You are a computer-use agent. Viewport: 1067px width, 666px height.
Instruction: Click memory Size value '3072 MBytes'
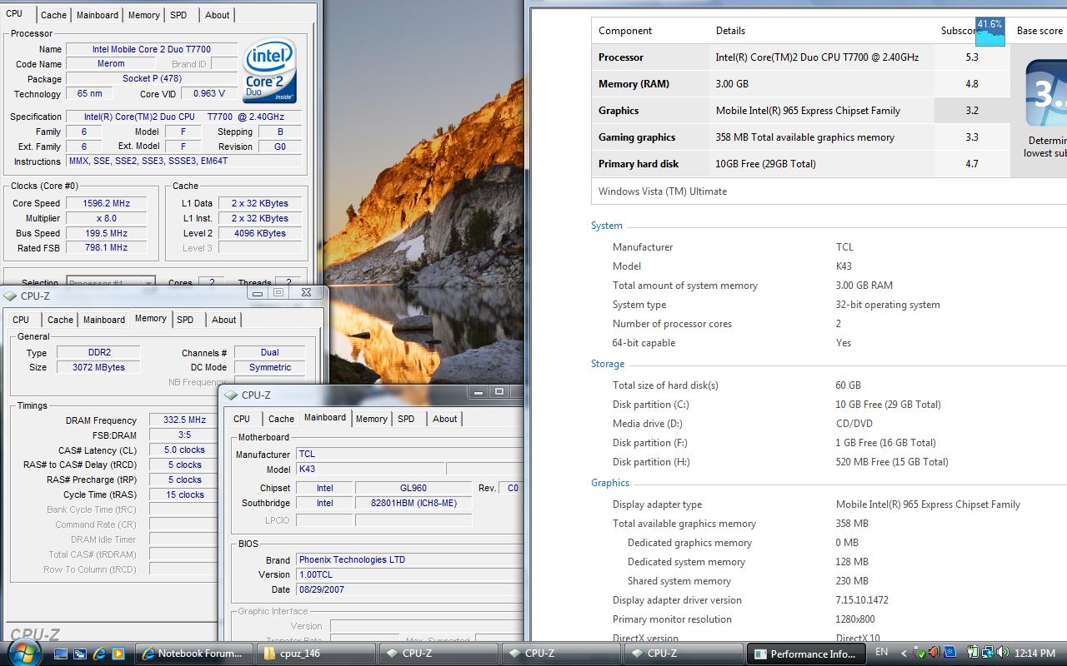point(98,367)
